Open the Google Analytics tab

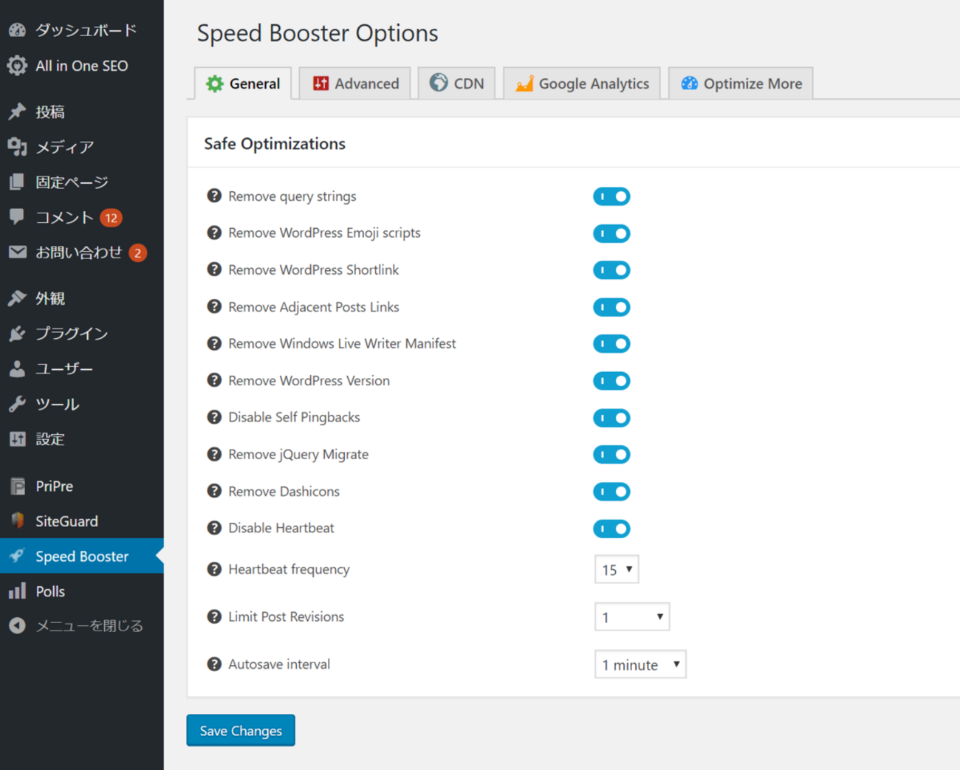[x=582, y=83]
